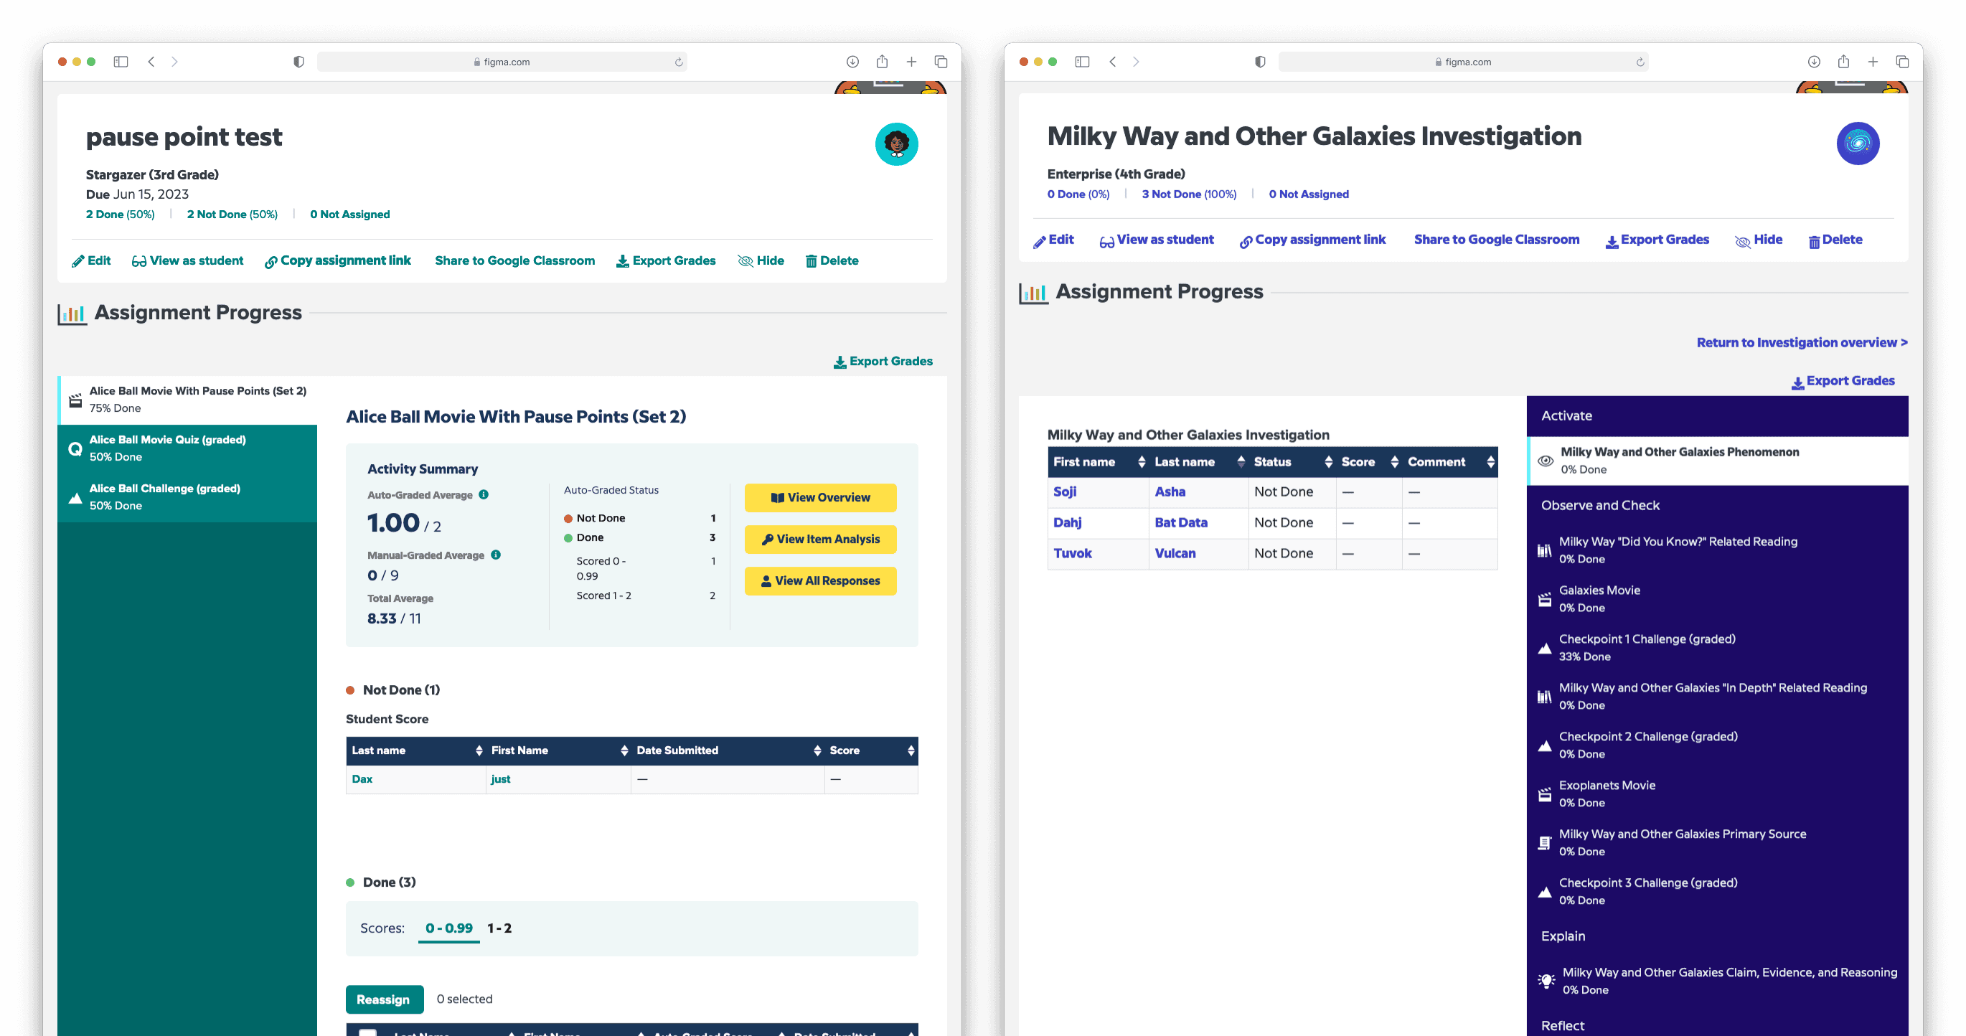Go back in the Milky Way browser window

[x=1113, y=62]
